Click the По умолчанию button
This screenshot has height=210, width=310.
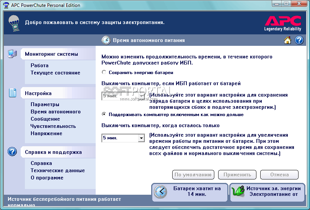[x=193, y=175]
